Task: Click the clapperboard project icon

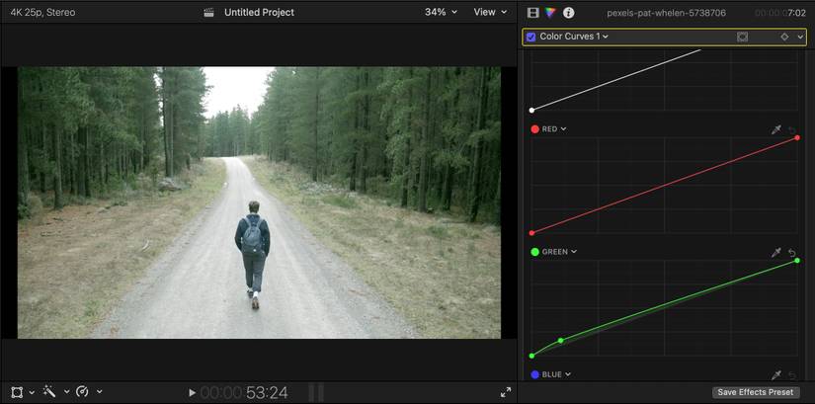Action: [x=209, y=13]
